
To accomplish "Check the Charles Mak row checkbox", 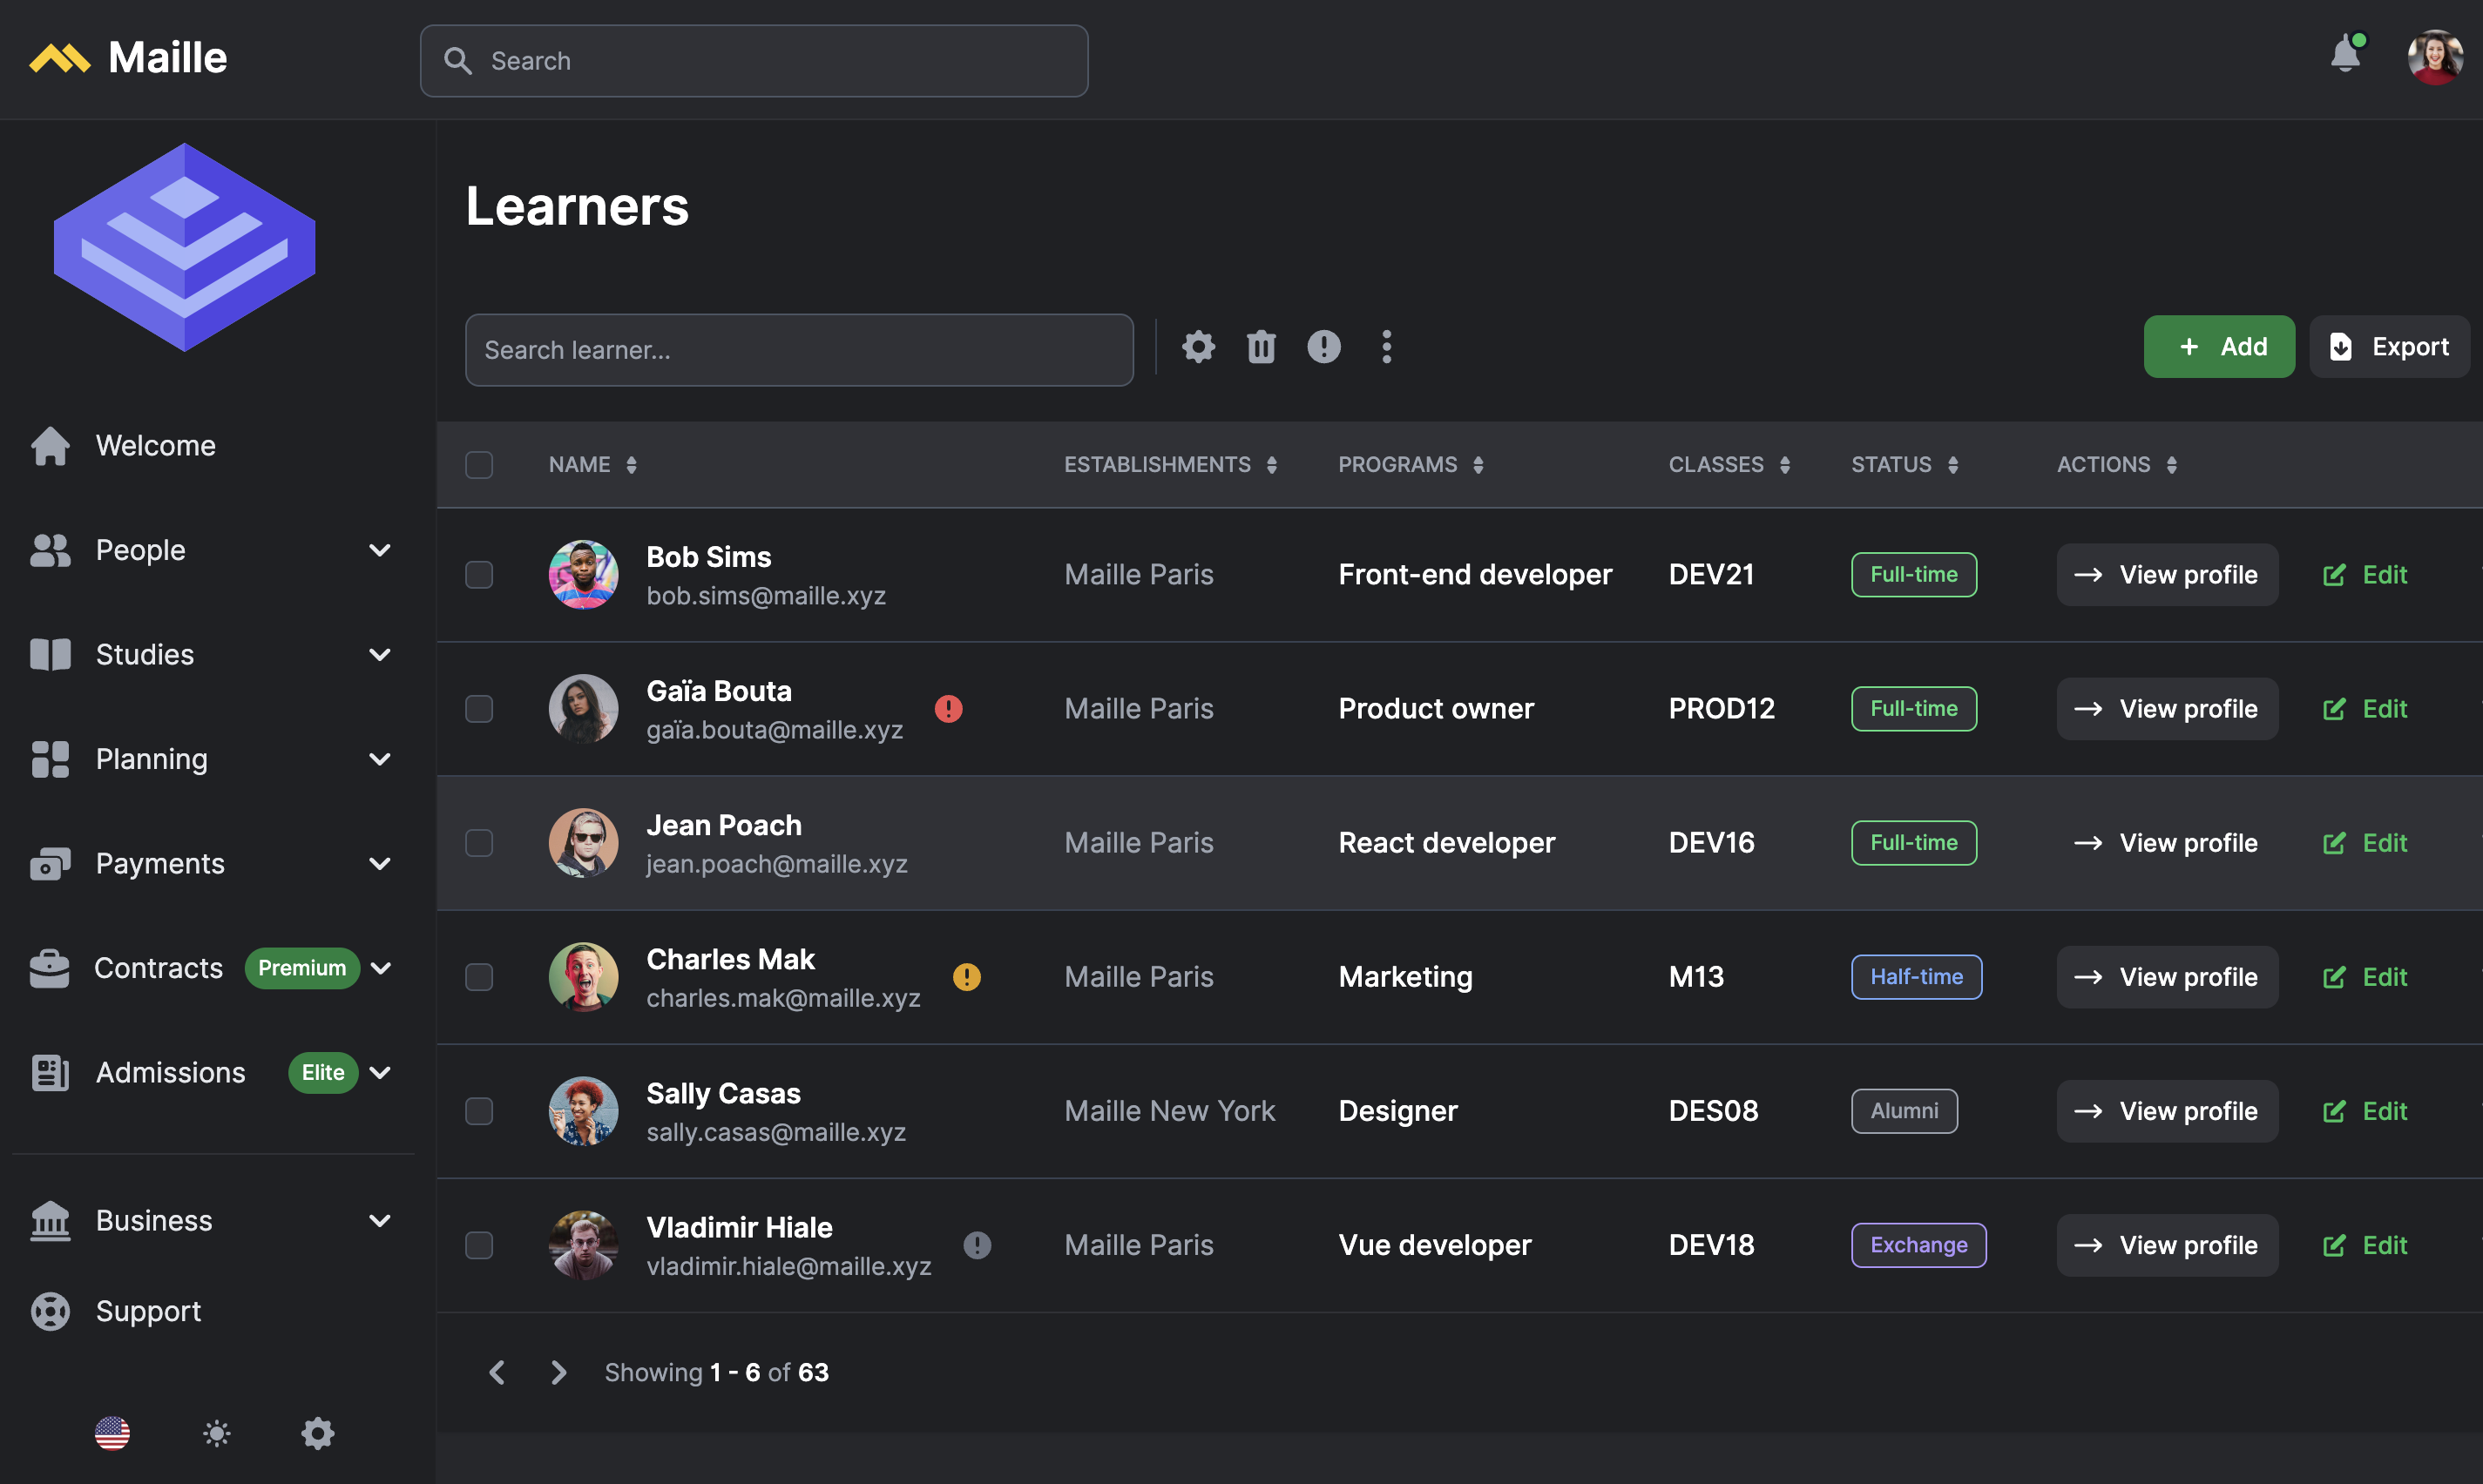I will 479,977.
